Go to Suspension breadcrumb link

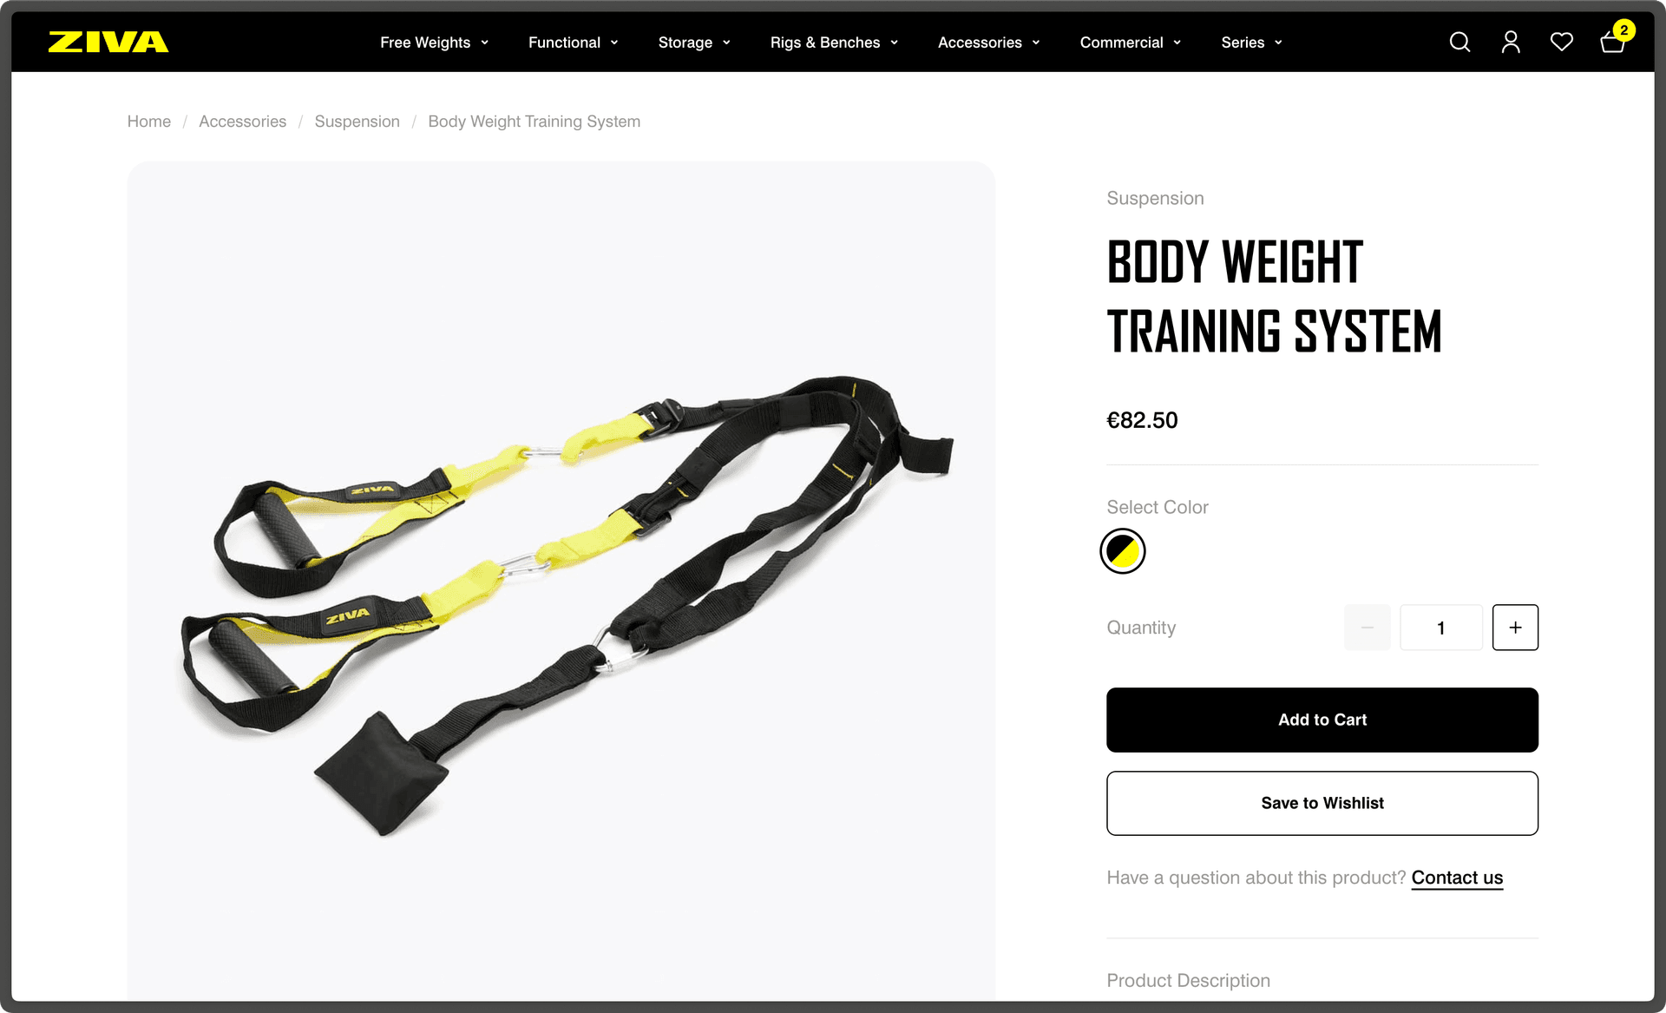click(357, 122)
